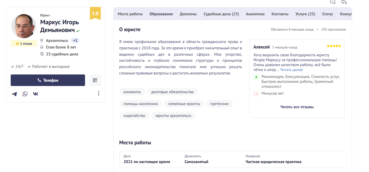Open the Статус tab
Image resolution: width=369 pixels, height=172 pixels.
328,14
